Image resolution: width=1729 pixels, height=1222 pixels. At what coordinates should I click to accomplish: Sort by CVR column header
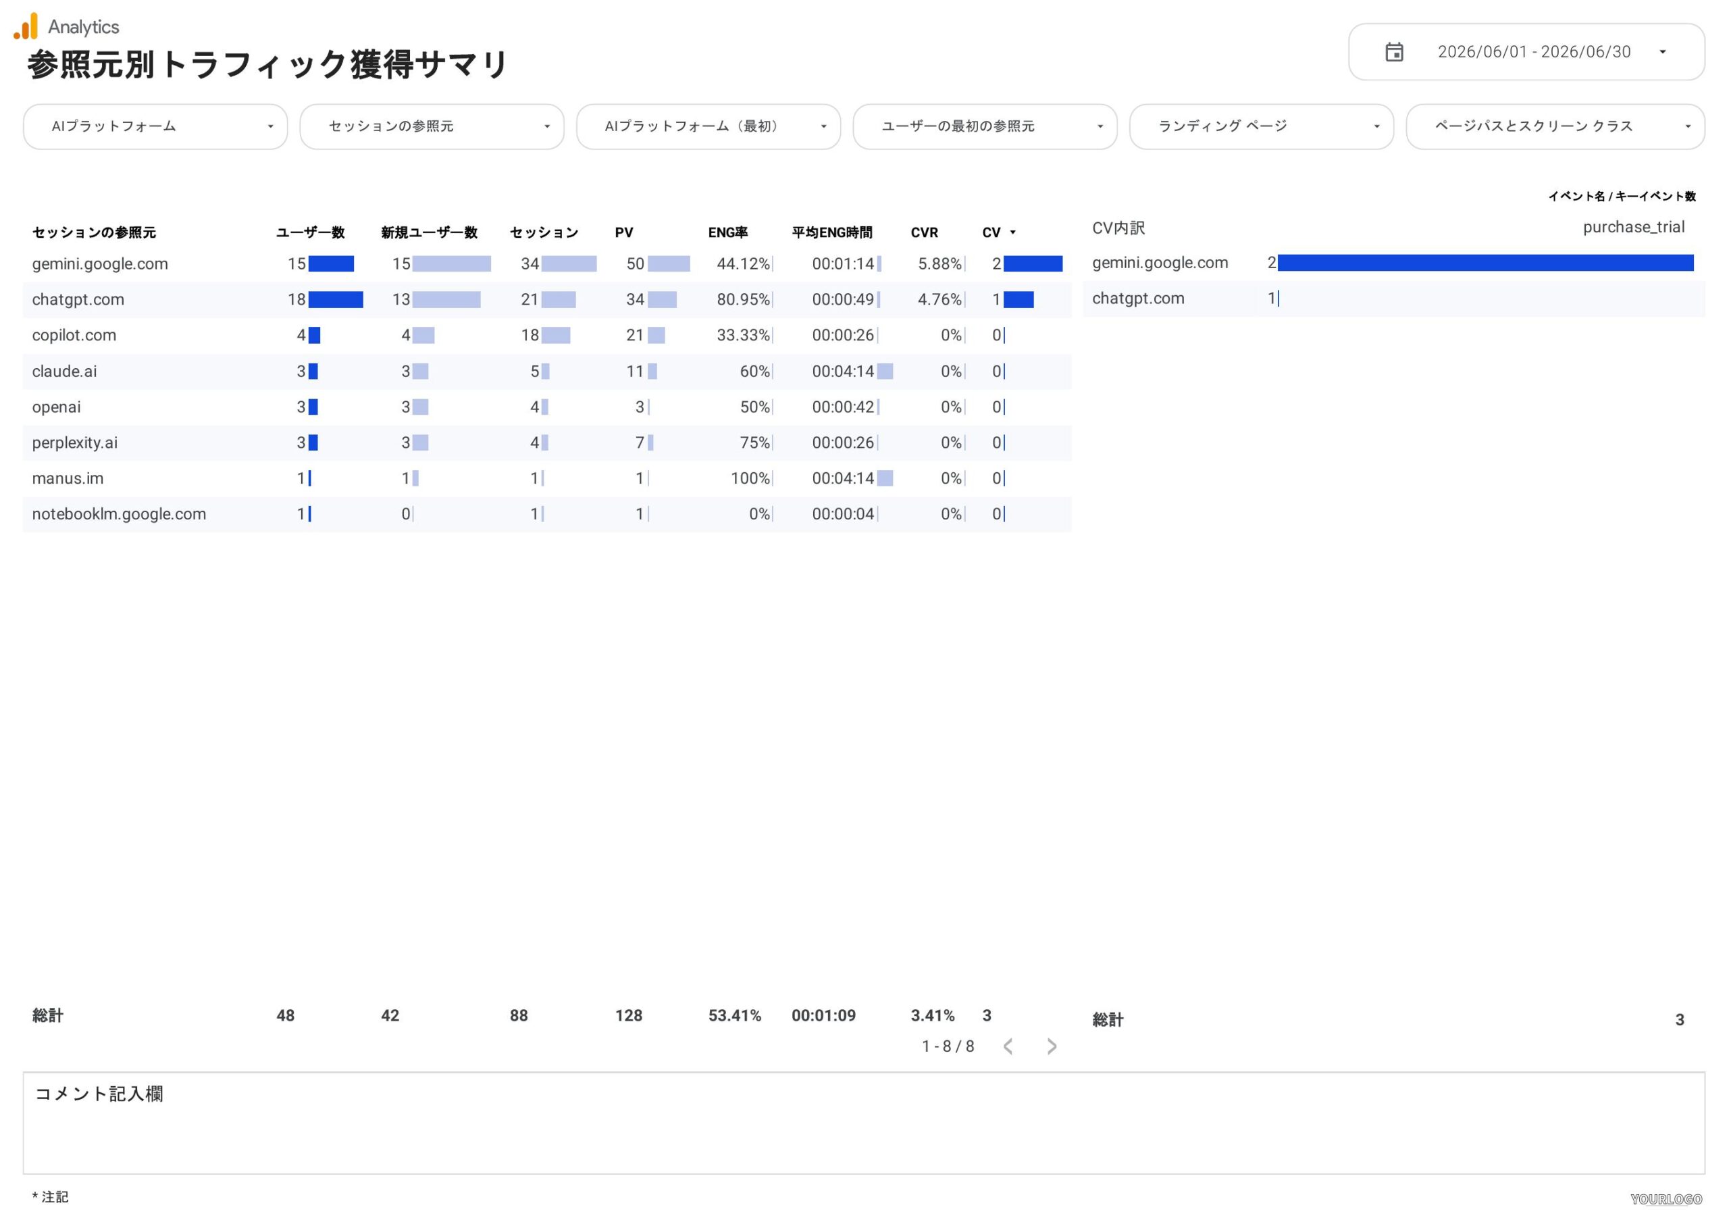point(924,233)
